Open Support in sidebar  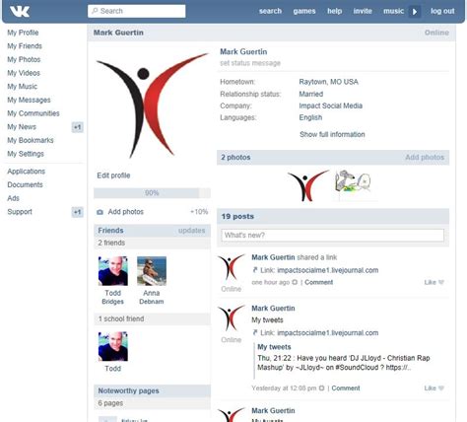click(x=20, y=212)
